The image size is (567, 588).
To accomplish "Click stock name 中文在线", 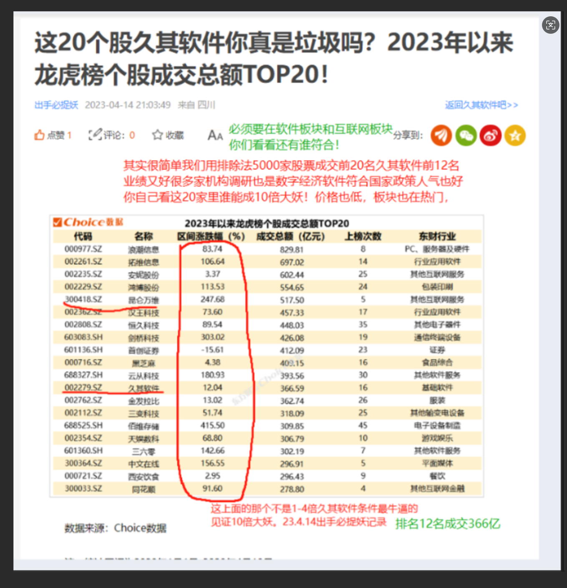I will point(144,464).
